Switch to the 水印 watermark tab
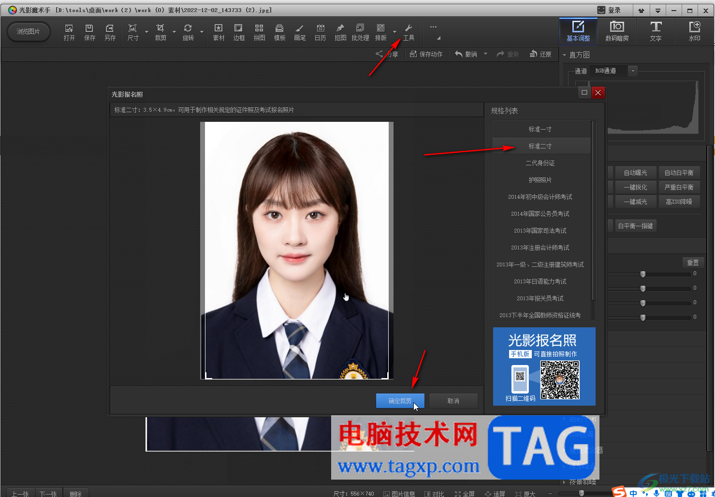This screenshot has width=715, height=497. 694,31
